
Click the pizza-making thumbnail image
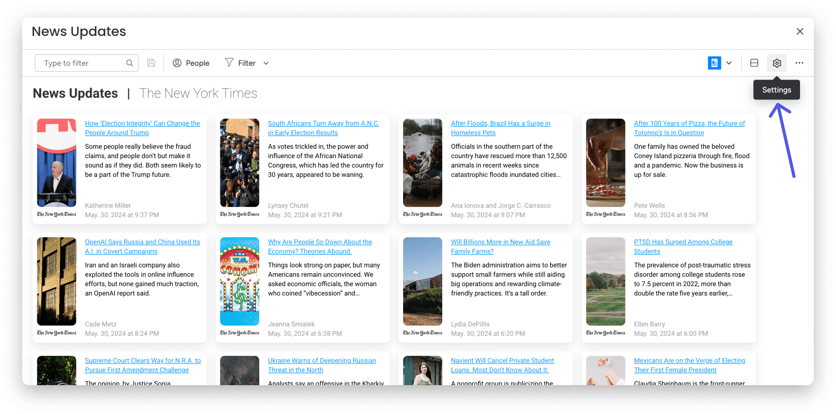click(606, 163)
